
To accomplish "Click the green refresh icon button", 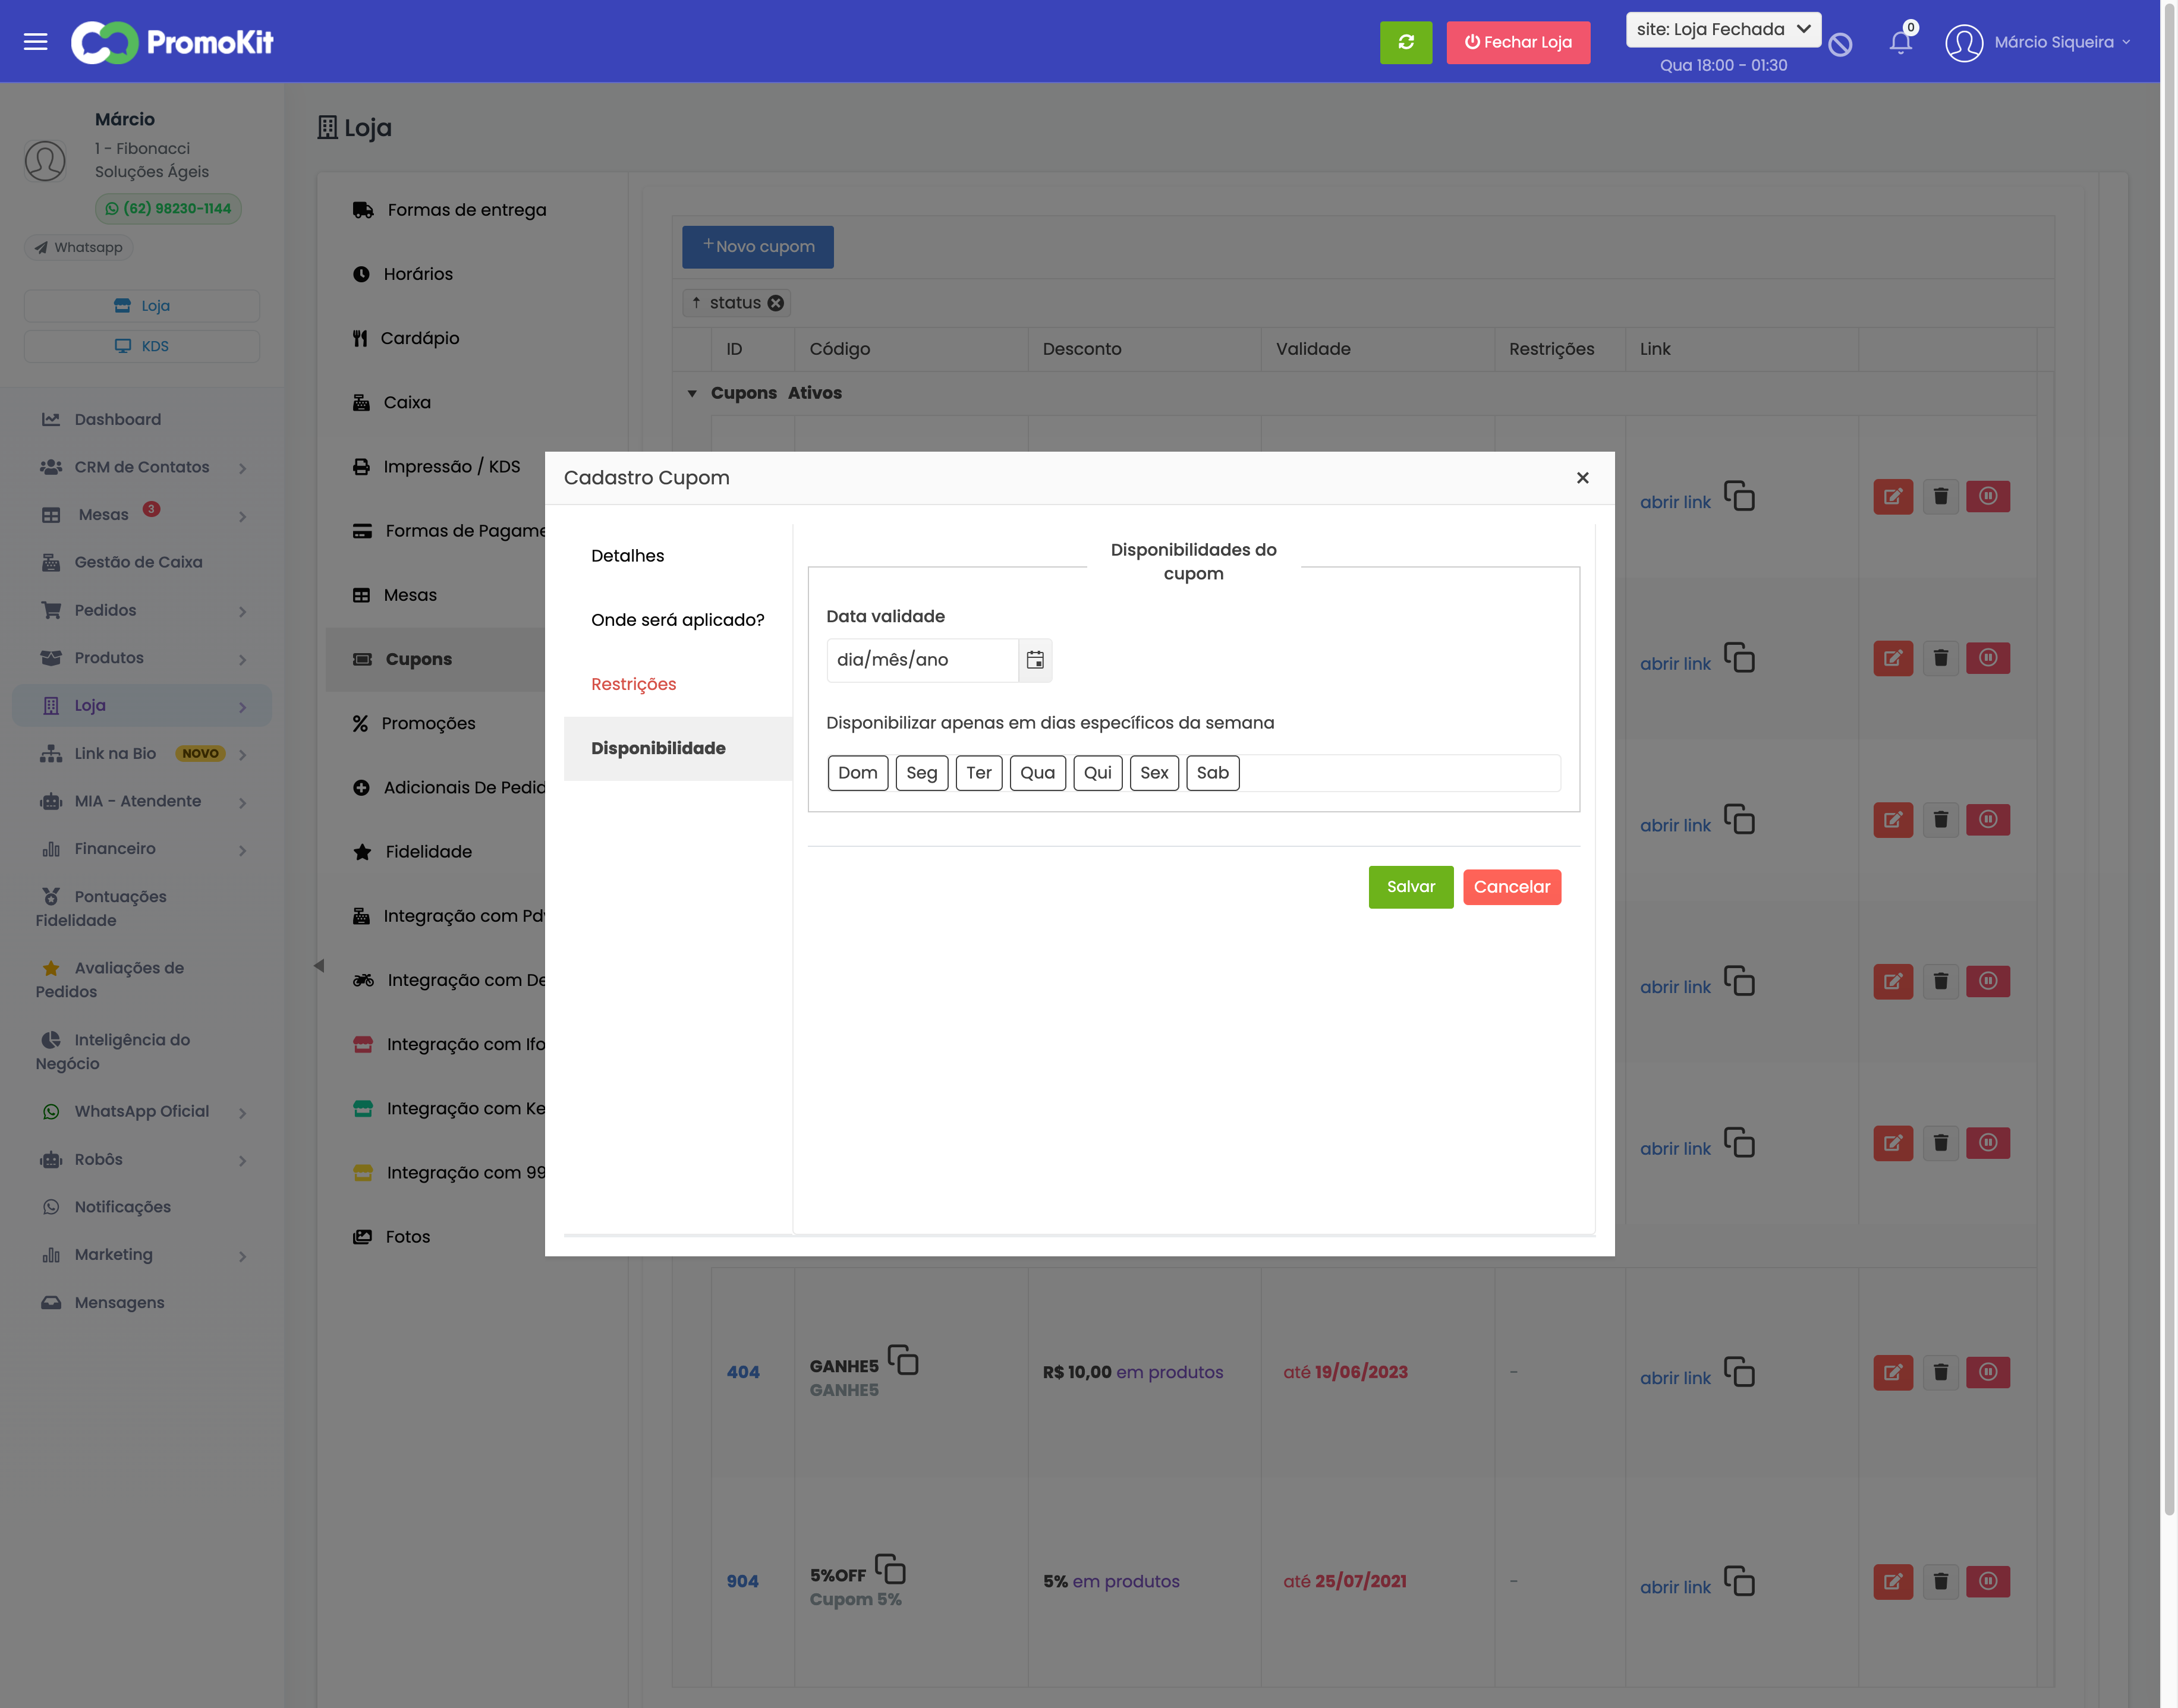I will [1405, 42].
